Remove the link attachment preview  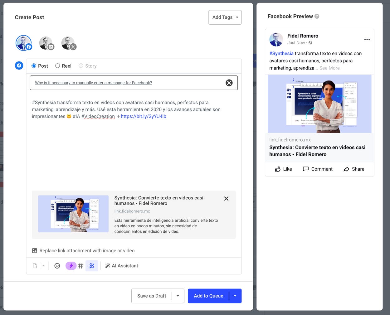(227, 198)
